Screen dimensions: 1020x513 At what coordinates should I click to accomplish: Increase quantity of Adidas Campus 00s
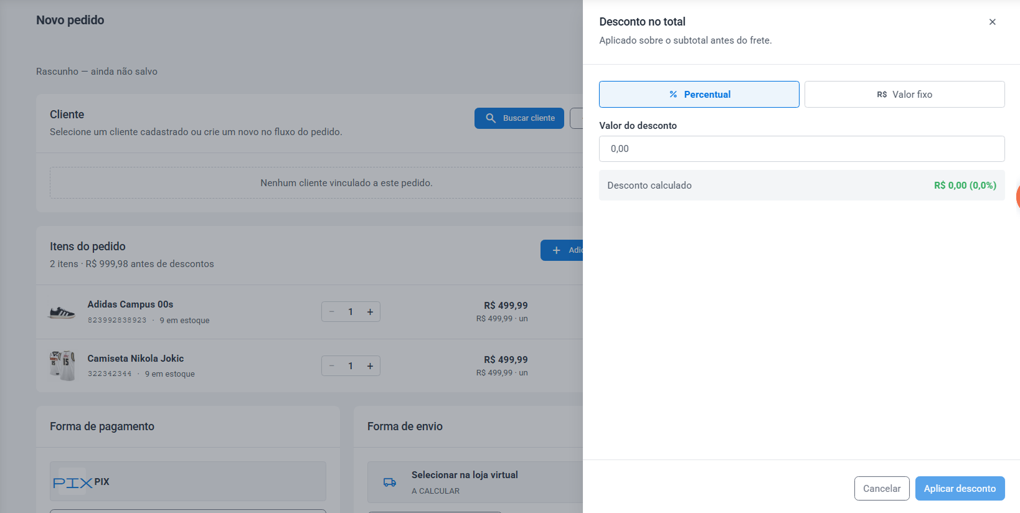click(x=370, y=312)
